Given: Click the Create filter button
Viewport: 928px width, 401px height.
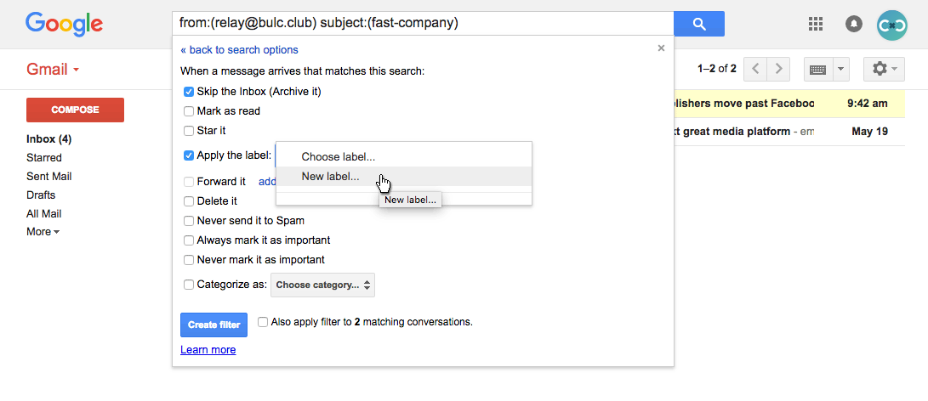Looking at the screenshot, I should pyautogui.click(x=213, y=325).
